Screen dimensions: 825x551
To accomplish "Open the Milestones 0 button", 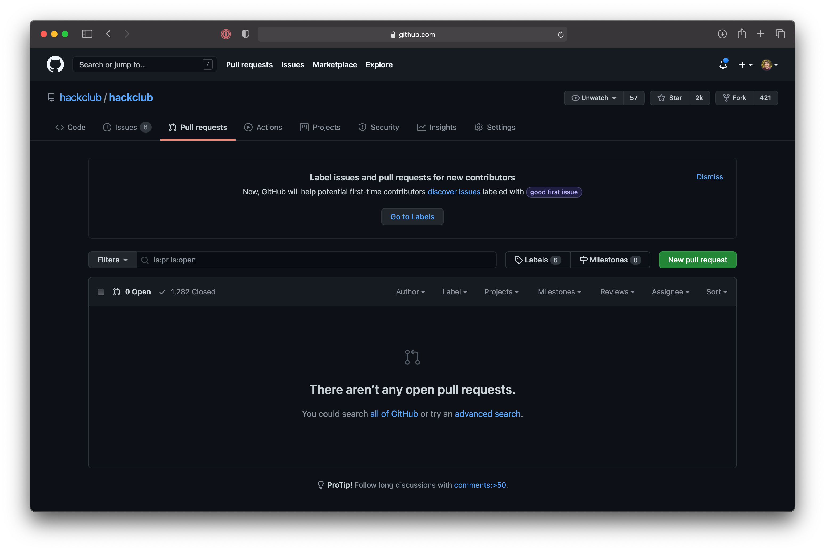I will pos(610,260).
